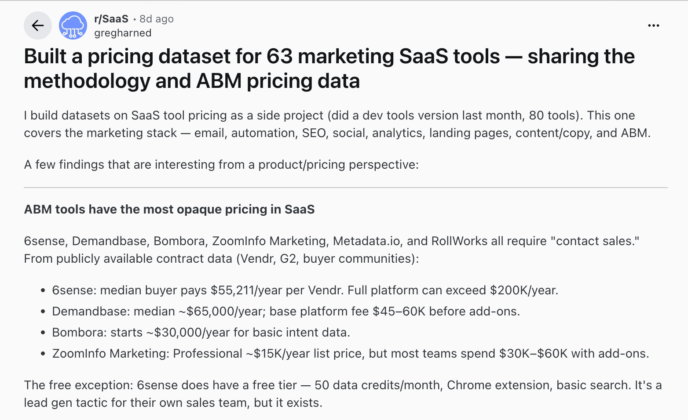
Task: Click the "I build datasets" intro paragraph
Action: click(337, 124)
